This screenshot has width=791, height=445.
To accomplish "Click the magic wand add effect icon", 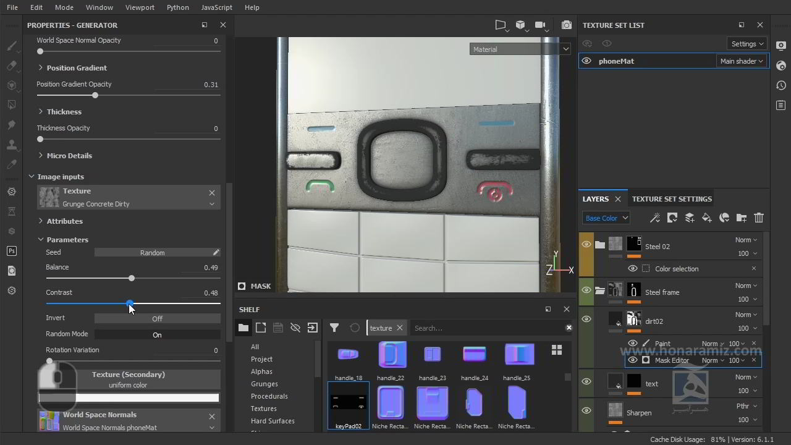I will 655,218.
